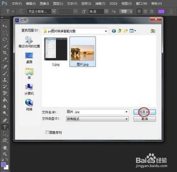Open the 图层(L) menu
Viewport: 177px width, 172px height.
tap(58, 4)
